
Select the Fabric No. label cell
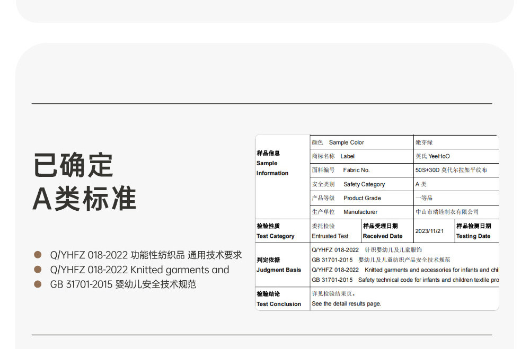click(x=361, y=171)
